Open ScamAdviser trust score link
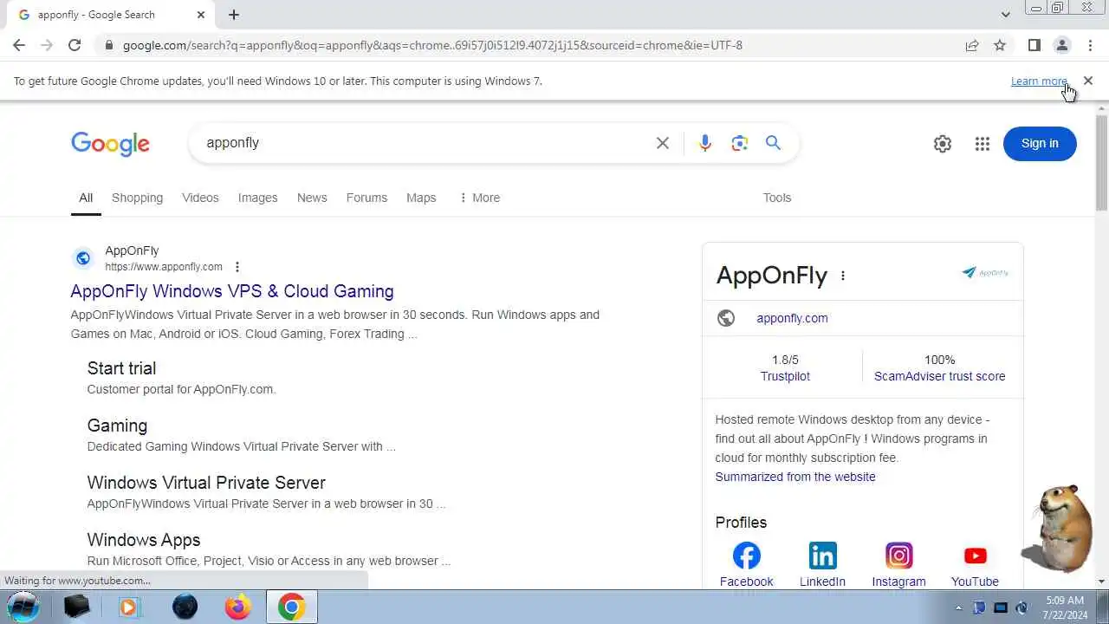 click(940, 376)
